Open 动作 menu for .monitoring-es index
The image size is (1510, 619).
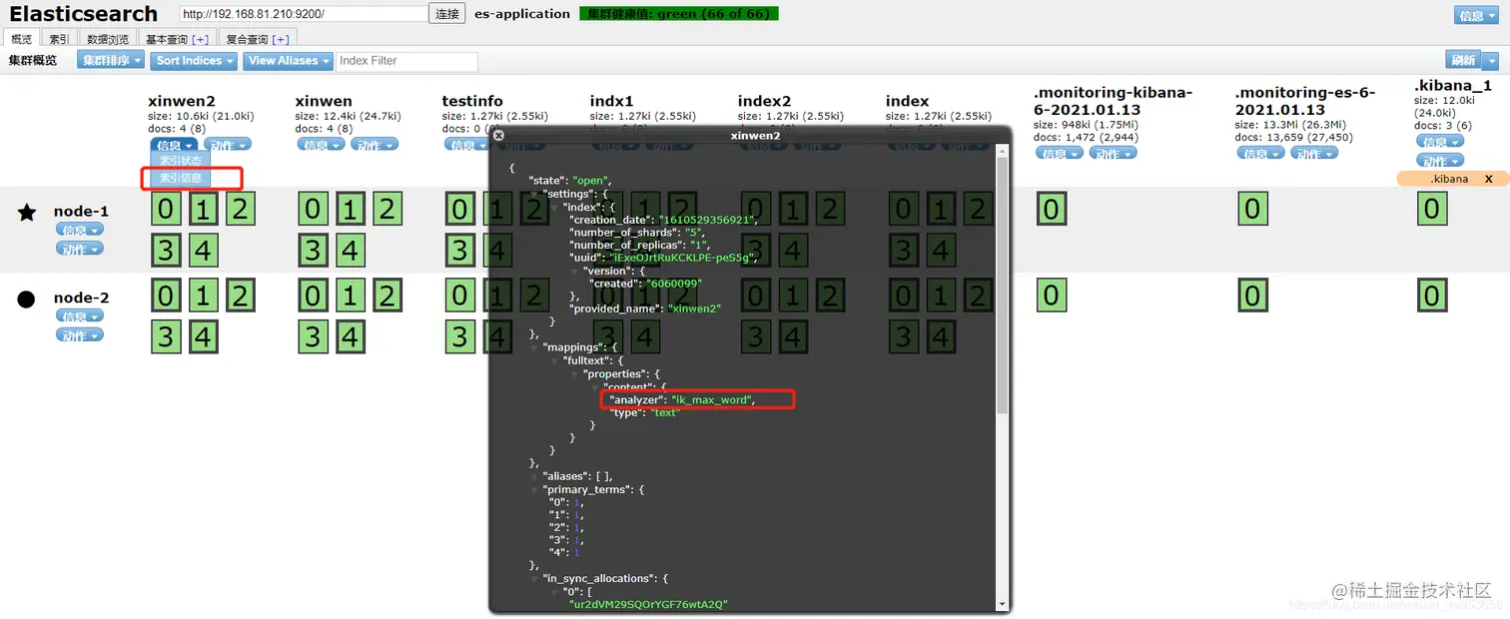1314,154
